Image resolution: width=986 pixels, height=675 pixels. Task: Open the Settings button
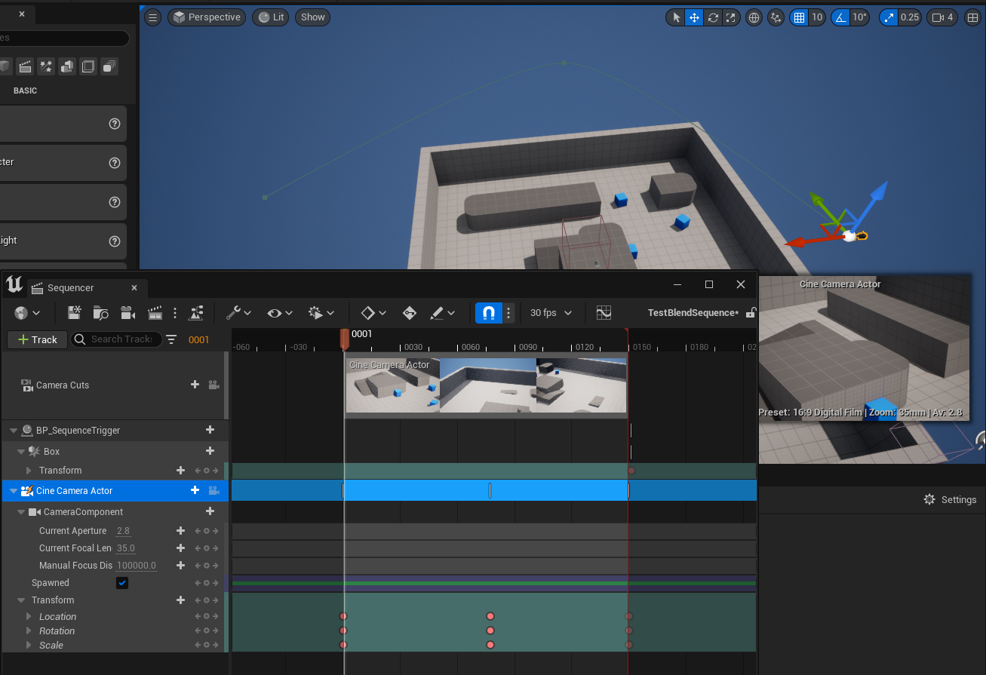(950, 499)
